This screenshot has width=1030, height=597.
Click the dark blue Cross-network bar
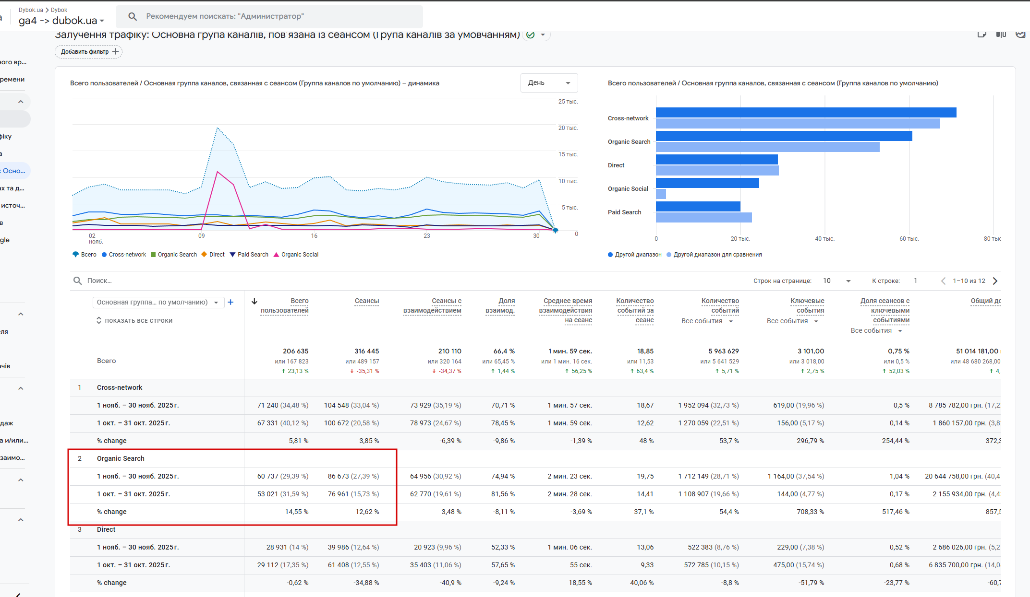pyautogui.click(x=806, y=112)
